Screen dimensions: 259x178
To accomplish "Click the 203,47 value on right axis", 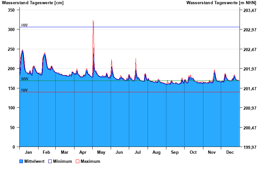I will 250,10.
